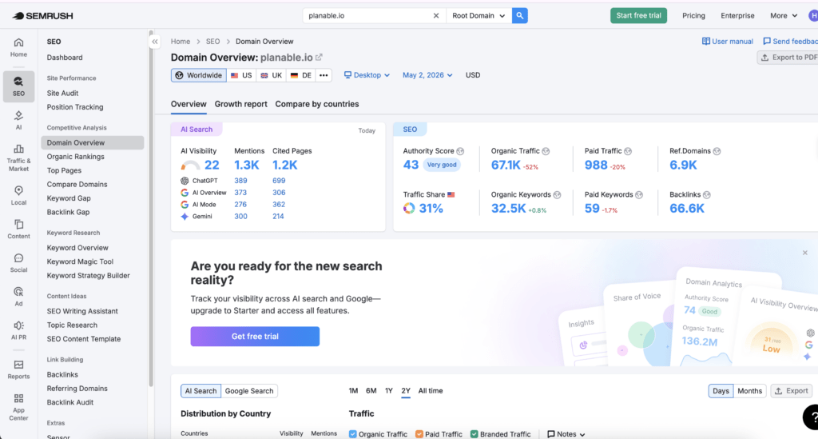Click the Organic Keywords info icon
Image resolution: width=818 pixels, height=439 pixels.
(x=557, y=194)
